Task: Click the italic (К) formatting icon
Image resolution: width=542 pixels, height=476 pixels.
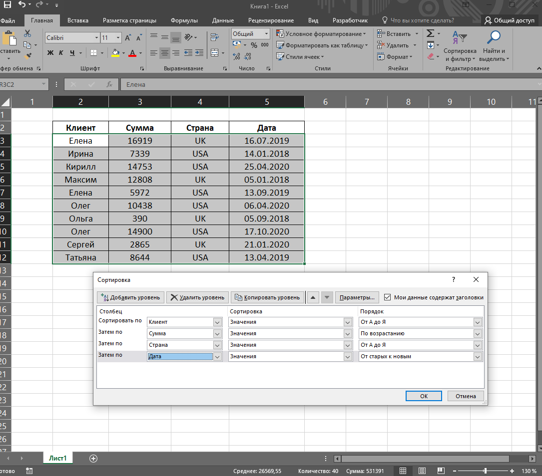Action: pos(61,53)
